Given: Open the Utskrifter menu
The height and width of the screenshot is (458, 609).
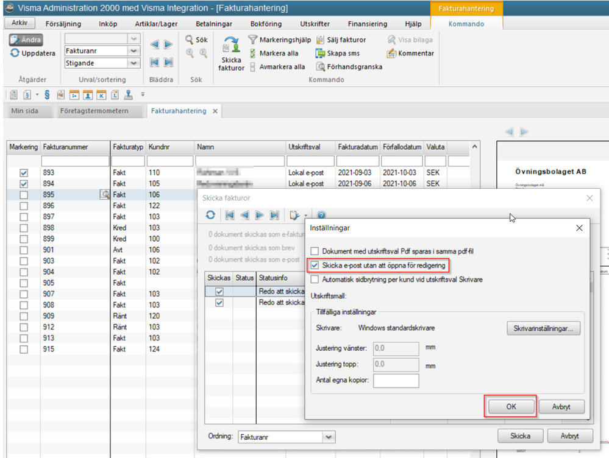Looking at the screenshot, I should pyautogui.click(x=315, y=24).
